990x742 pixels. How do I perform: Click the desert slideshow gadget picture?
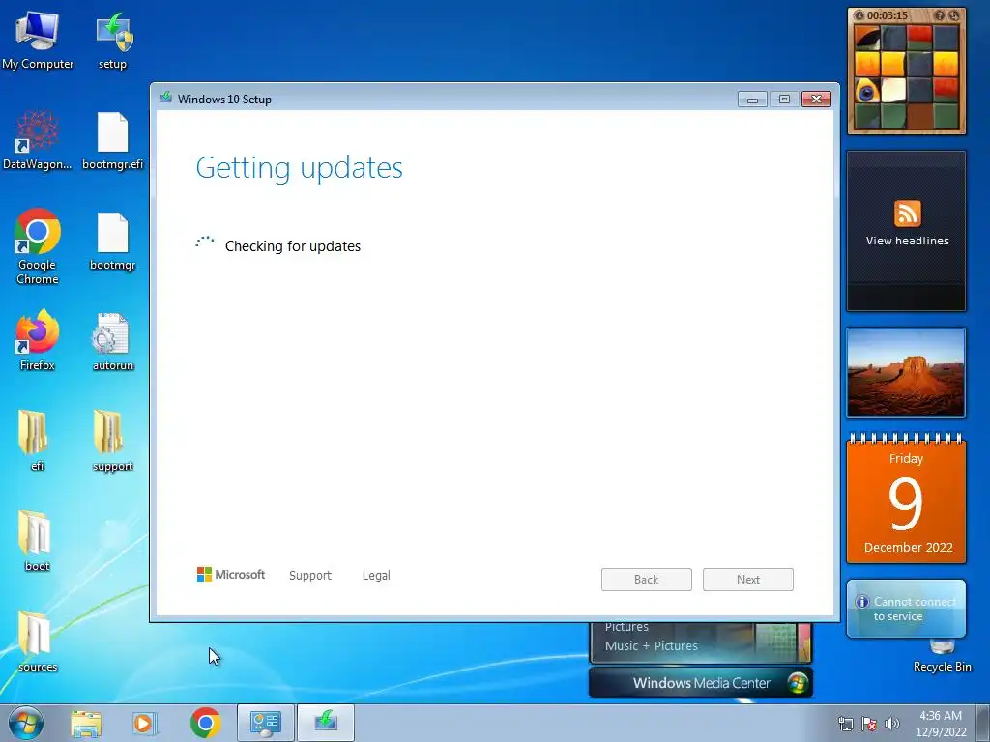point(906,373)
